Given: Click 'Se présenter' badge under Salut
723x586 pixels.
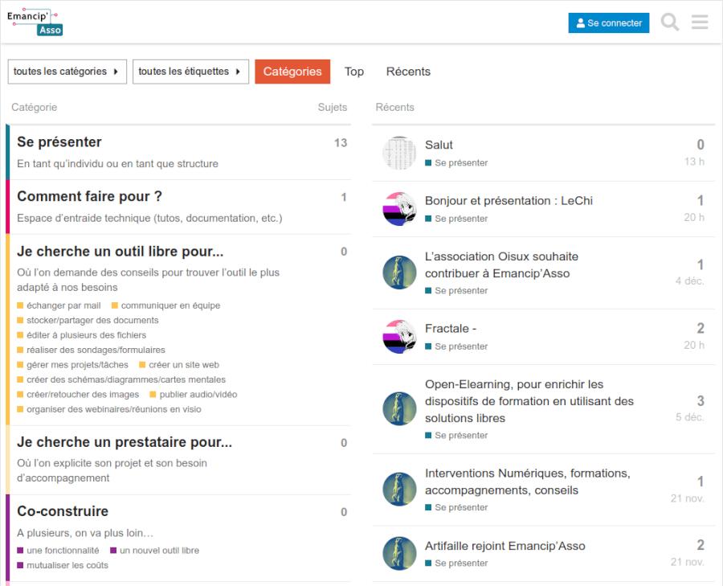Looking at the screenshot, I should coord(456,163).
